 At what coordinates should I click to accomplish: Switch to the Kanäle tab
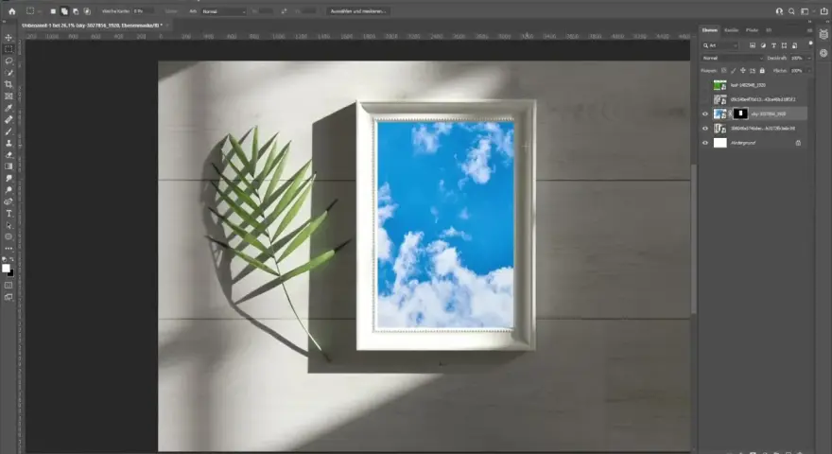coord(731,30)
